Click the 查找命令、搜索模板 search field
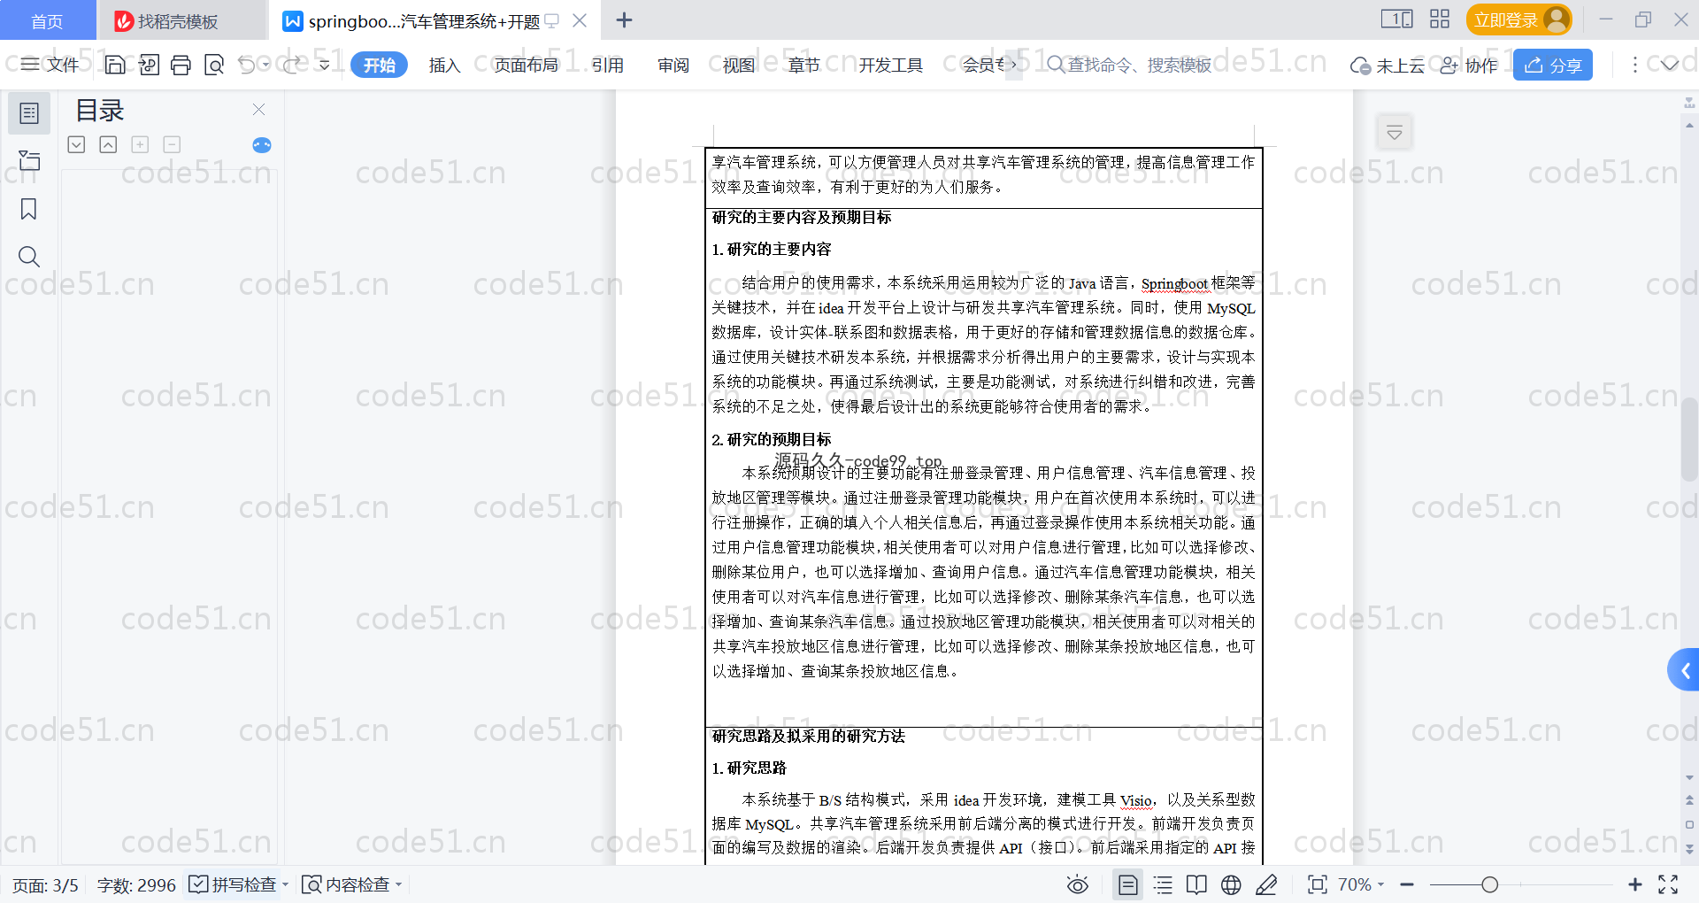The image size is (1699, 903). 1129,65
